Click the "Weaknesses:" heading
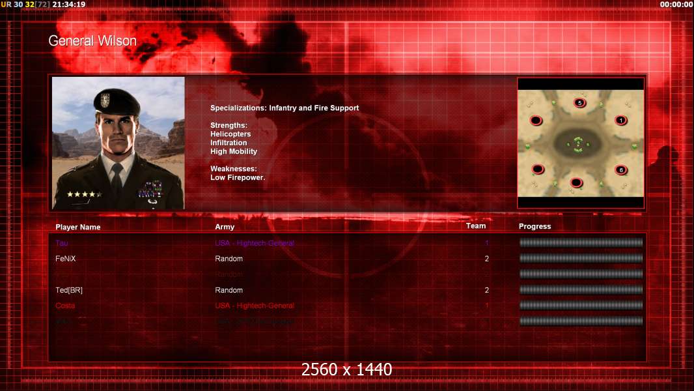 (x=234, y=169)
